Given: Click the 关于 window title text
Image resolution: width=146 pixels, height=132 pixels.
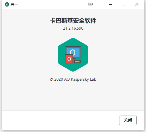Looking at the screenshot, I should 14,4.
